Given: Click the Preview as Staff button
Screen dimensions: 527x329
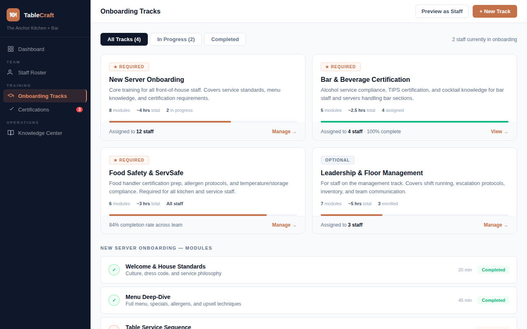Looking at the screenshot, I should pos(442,12).
